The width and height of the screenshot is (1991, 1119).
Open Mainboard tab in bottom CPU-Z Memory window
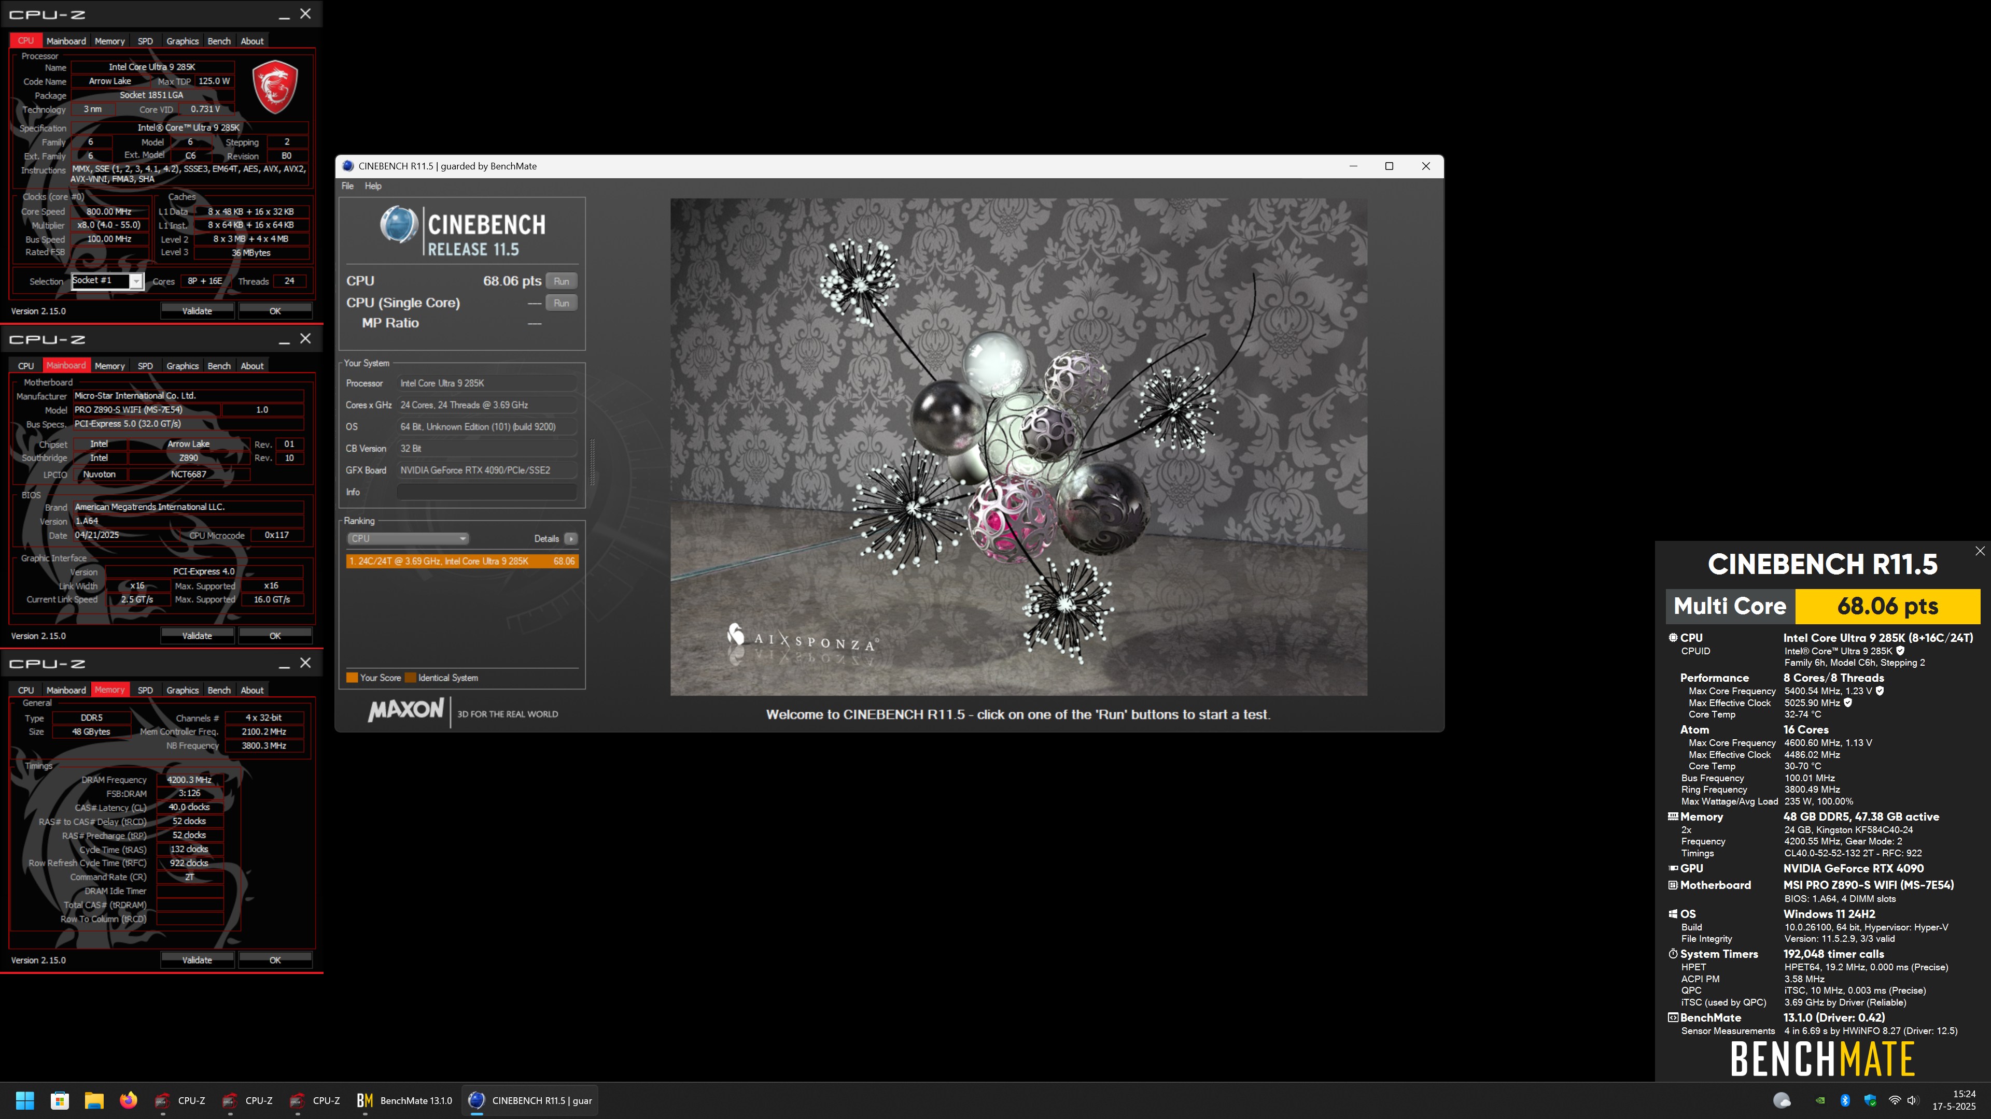pos(66,691)
